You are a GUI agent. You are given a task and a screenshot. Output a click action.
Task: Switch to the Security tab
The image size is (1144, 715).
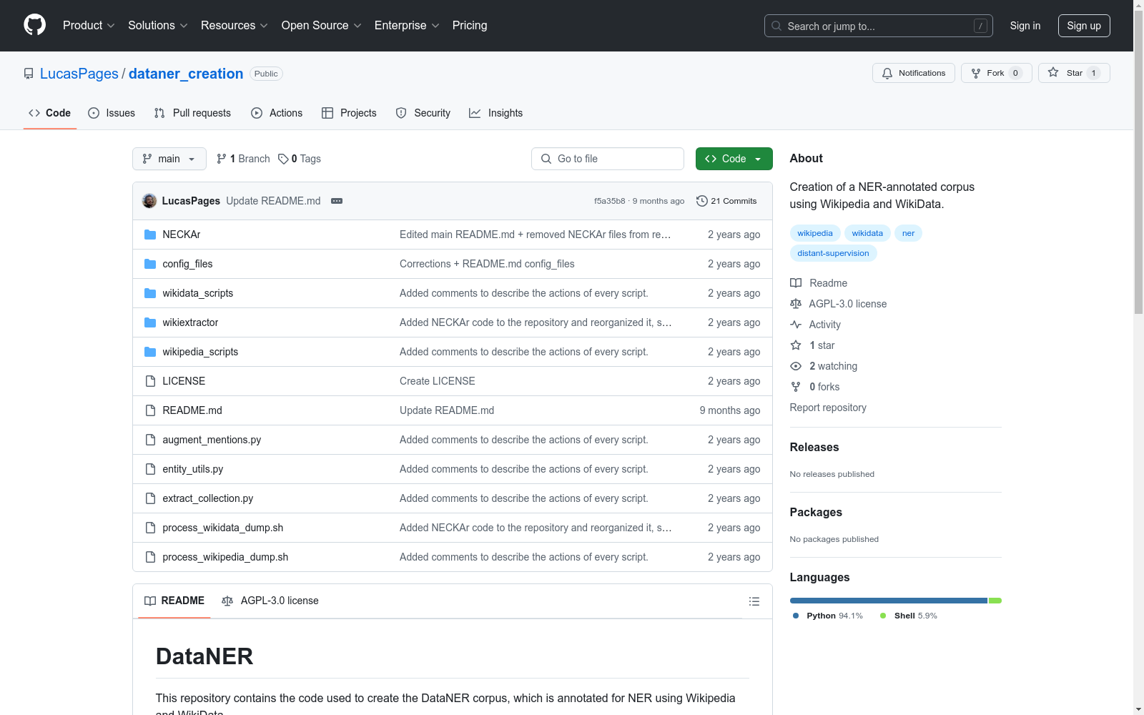click(x=423, y=113)
